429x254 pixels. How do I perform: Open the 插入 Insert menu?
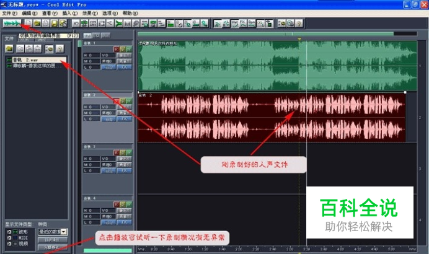pyautogui.click(x=70, y=13)
